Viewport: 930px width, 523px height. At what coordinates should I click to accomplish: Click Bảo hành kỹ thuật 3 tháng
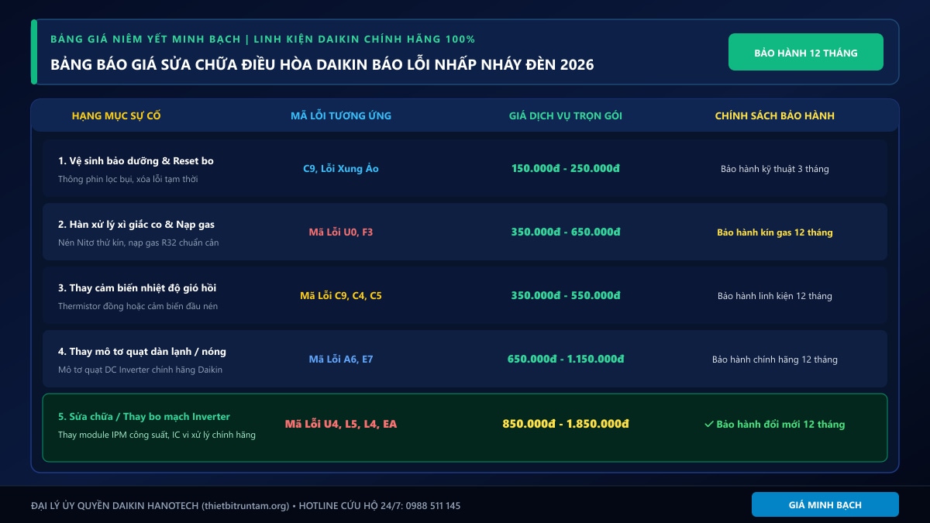coord(775,168)
